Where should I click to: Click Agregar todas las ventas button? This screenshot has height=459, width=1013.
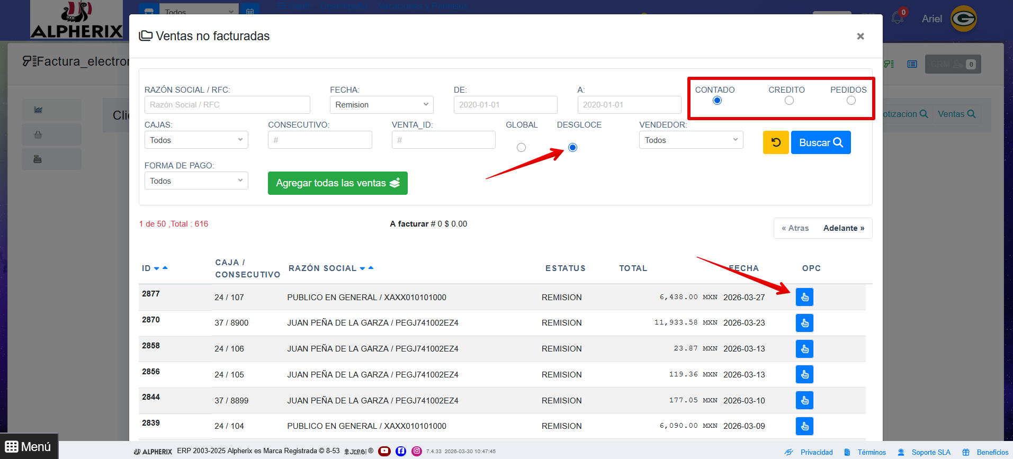(x=337, y=183)
